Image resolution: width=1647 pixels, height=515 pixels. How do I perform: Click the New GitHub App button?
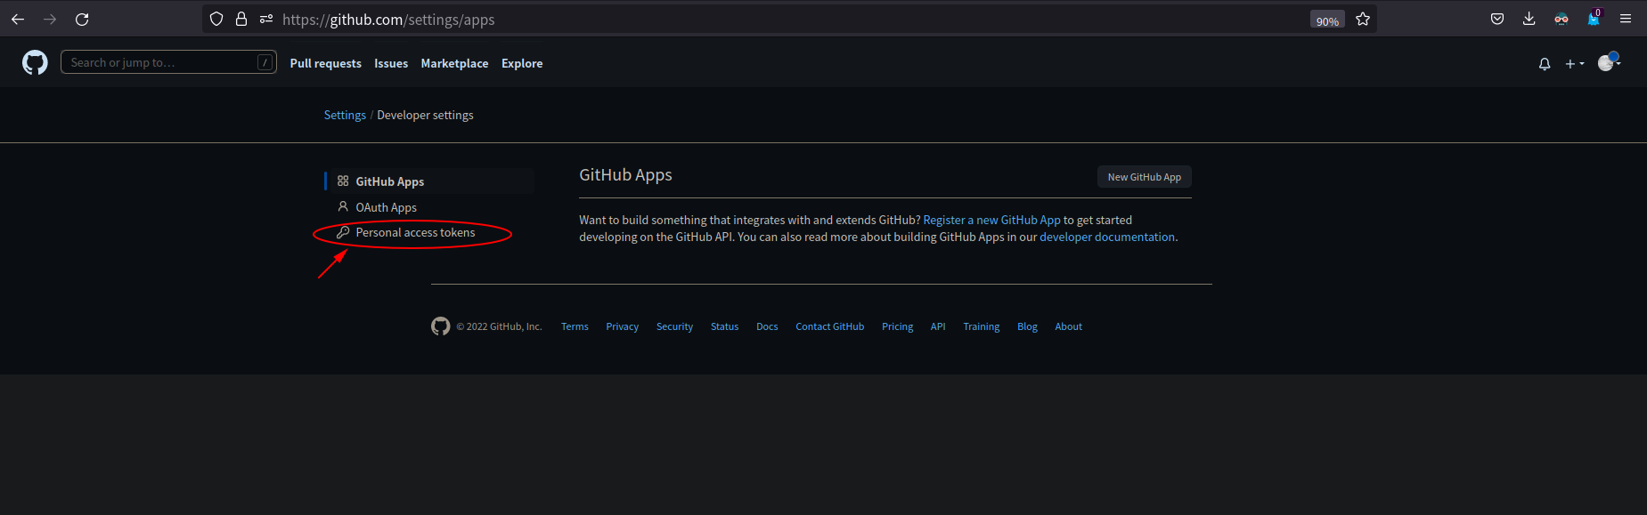click(x=1144, y=177)
